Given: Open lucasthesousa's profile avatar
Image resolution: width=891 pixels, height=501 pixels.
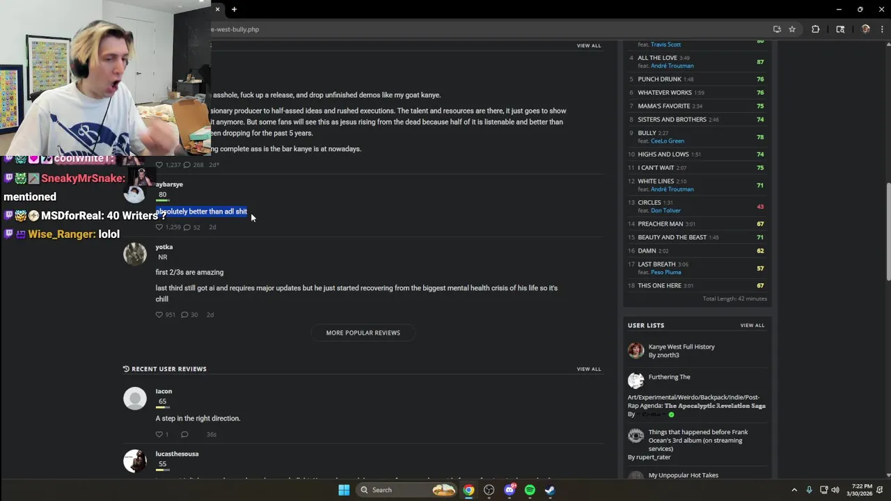Looking at the screenshot, I should point(135,461).
